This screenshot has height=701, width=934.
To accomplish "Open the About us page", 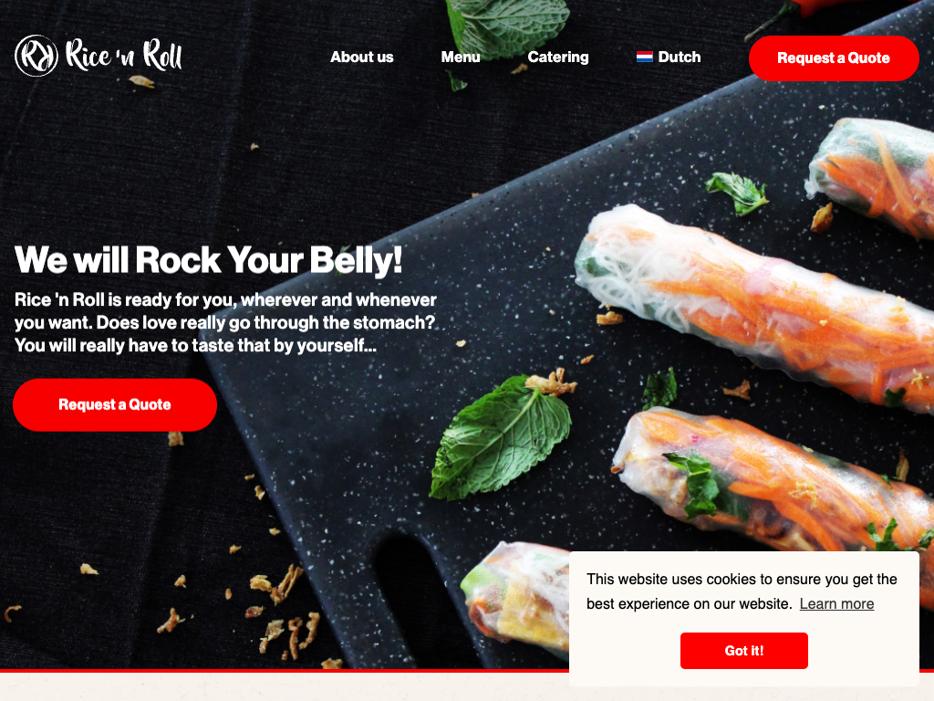I will tap(361, 58).
